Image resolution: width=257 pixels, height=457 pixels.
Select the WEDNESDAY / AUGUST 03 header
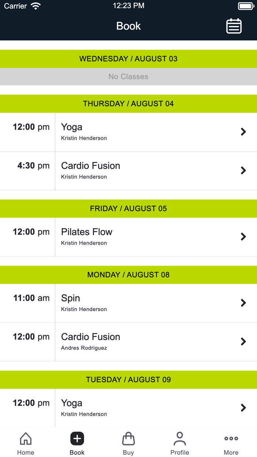pos(128,59)
